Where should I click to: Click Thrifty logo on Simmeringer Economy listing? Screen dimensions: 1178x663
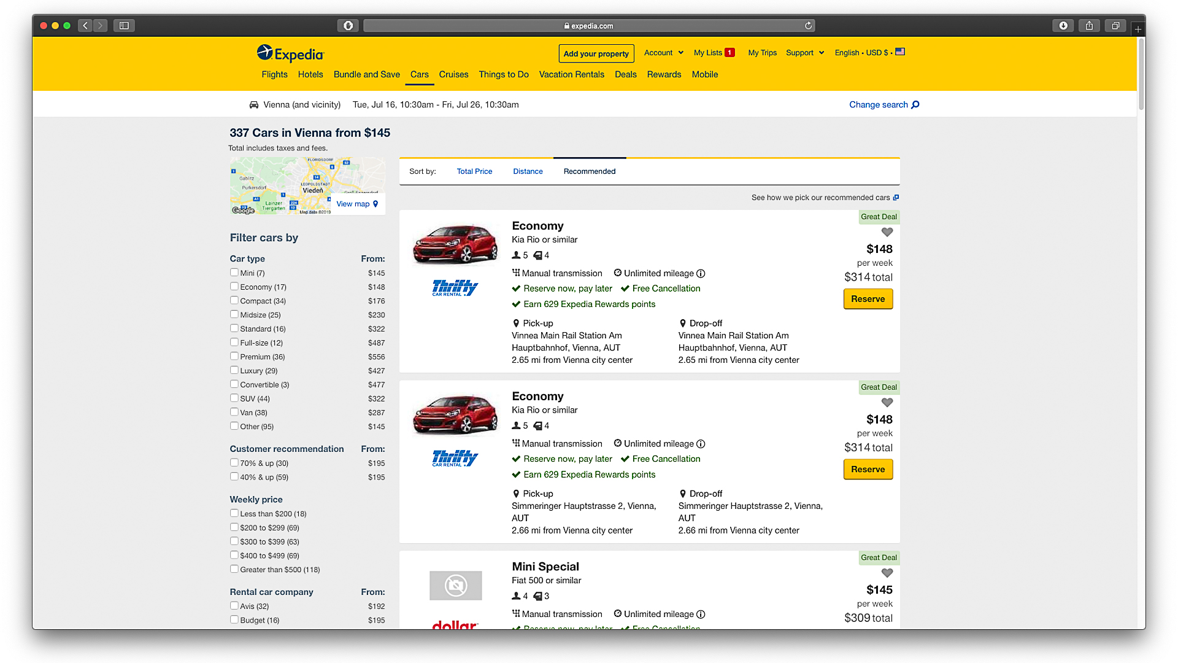click(455, 458)
